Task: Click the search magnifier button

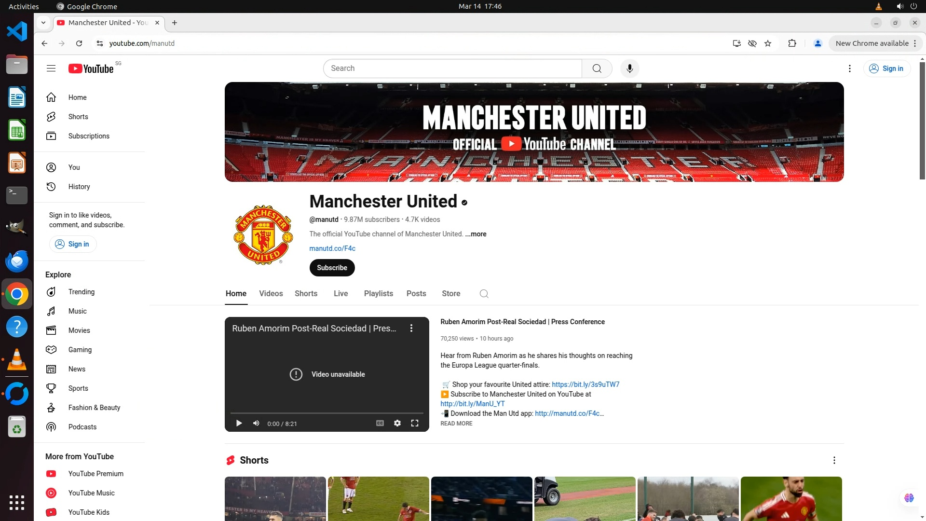Action: coord(597,69)
